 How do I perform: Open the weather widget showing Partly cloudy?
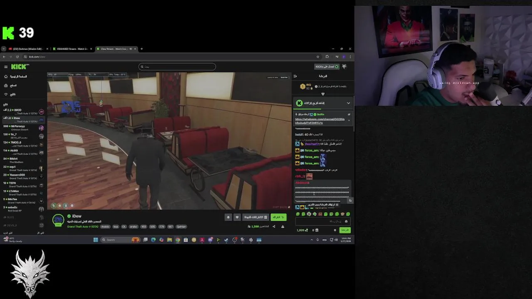(12, 240)
